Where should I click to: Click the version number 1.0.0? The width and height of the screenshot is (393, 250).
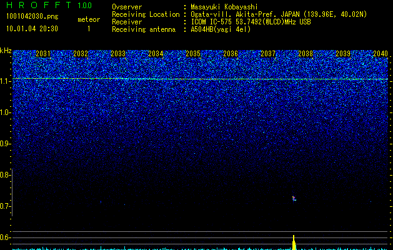pyautogui.click(x=84, y=6)
